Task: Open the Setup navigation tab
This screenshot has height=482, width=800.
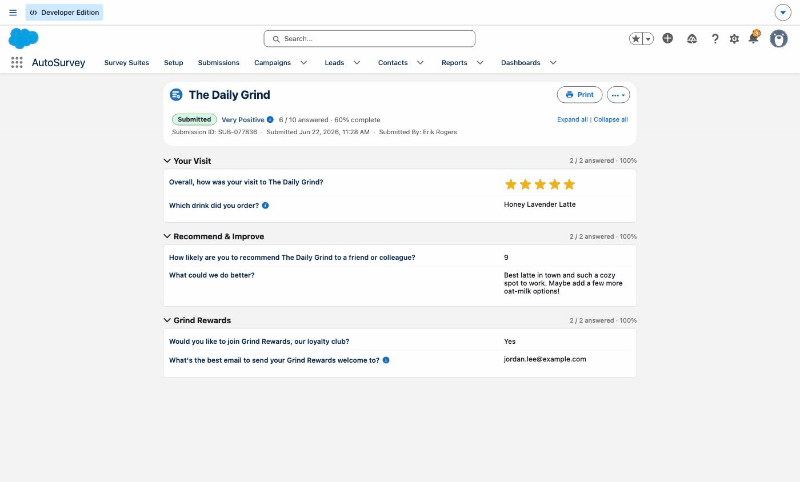Action: [174, 63]
